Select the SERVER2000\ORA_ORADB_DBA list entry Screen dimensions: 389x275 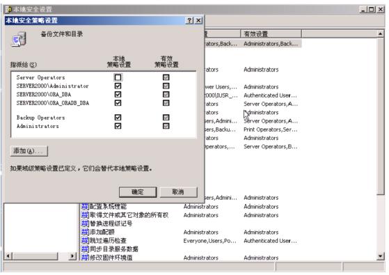tap(53, 103)
